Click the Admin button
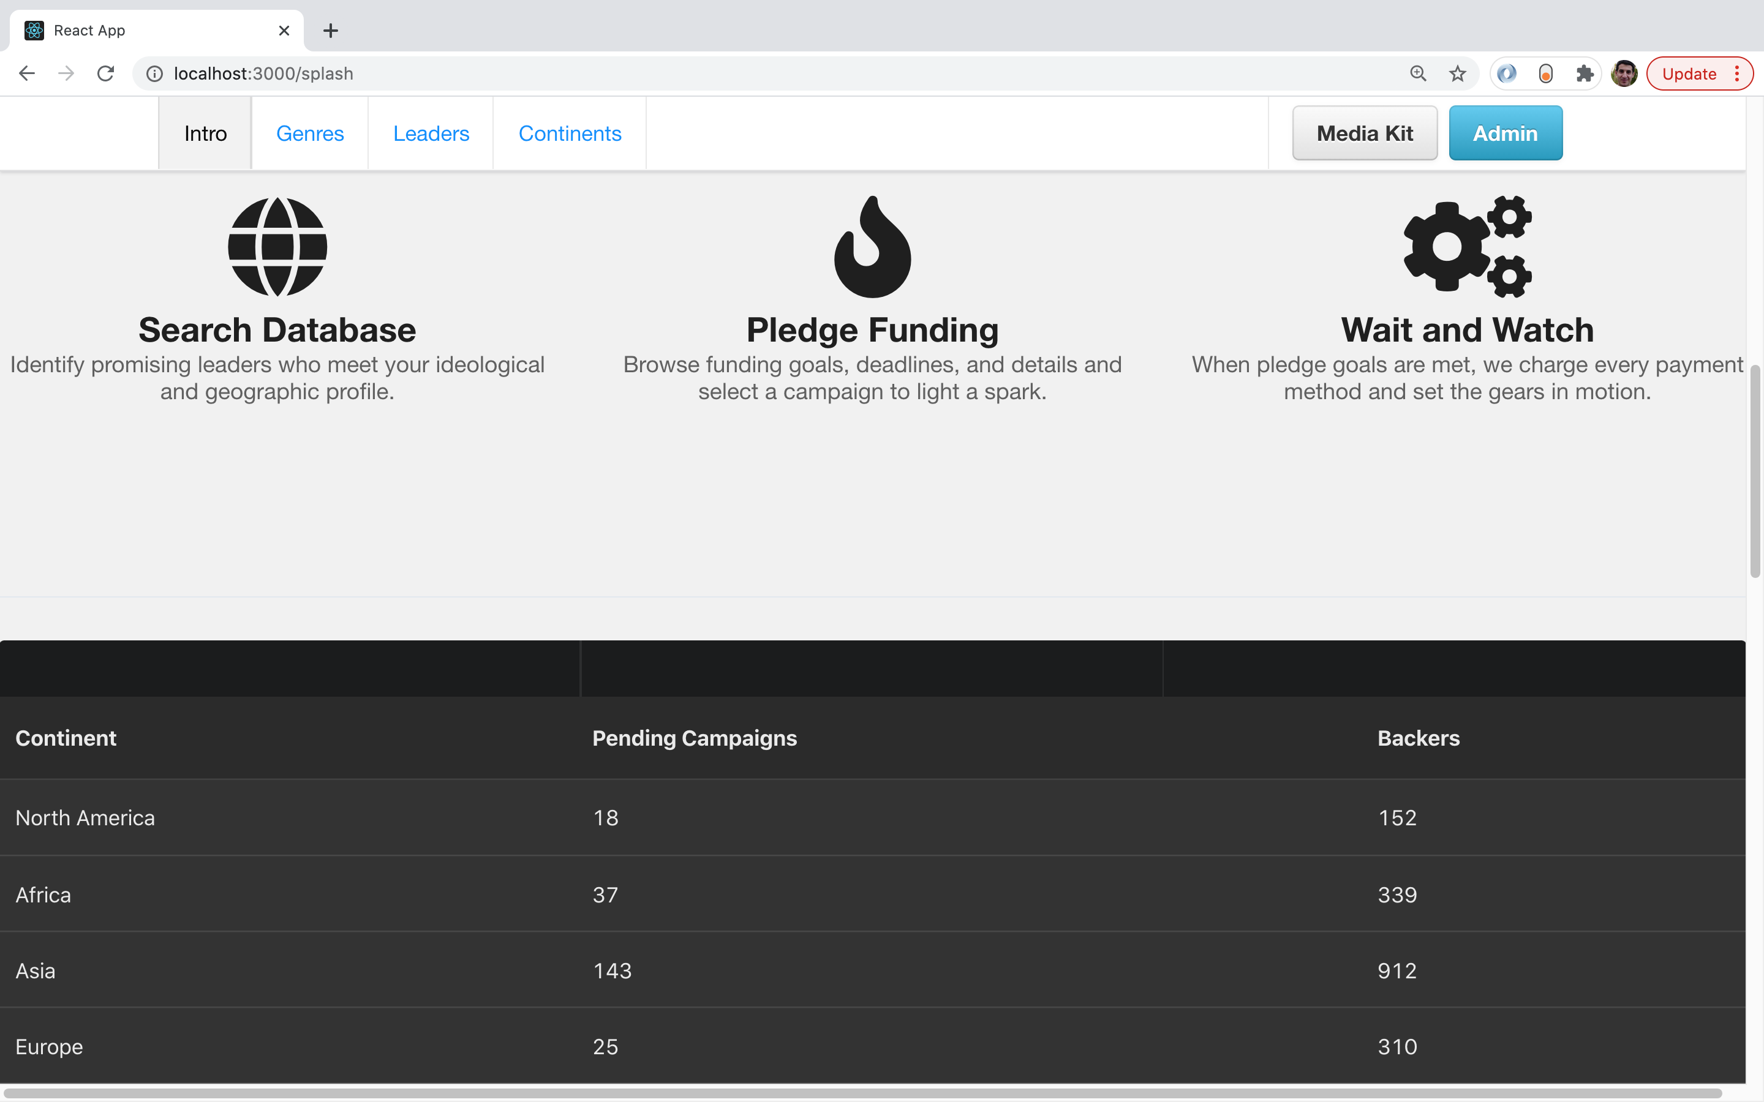1764x1102 pixels. click(x=1506, y=133)
